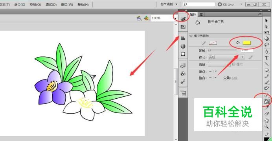Select the Brush tool
The image size is (272, 141).
pos(266,82)
